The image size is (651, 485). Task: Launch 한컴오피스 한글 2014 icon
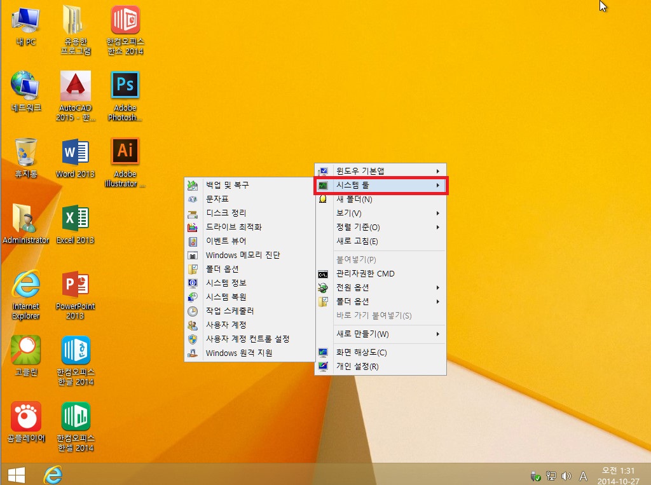[75, 360]
